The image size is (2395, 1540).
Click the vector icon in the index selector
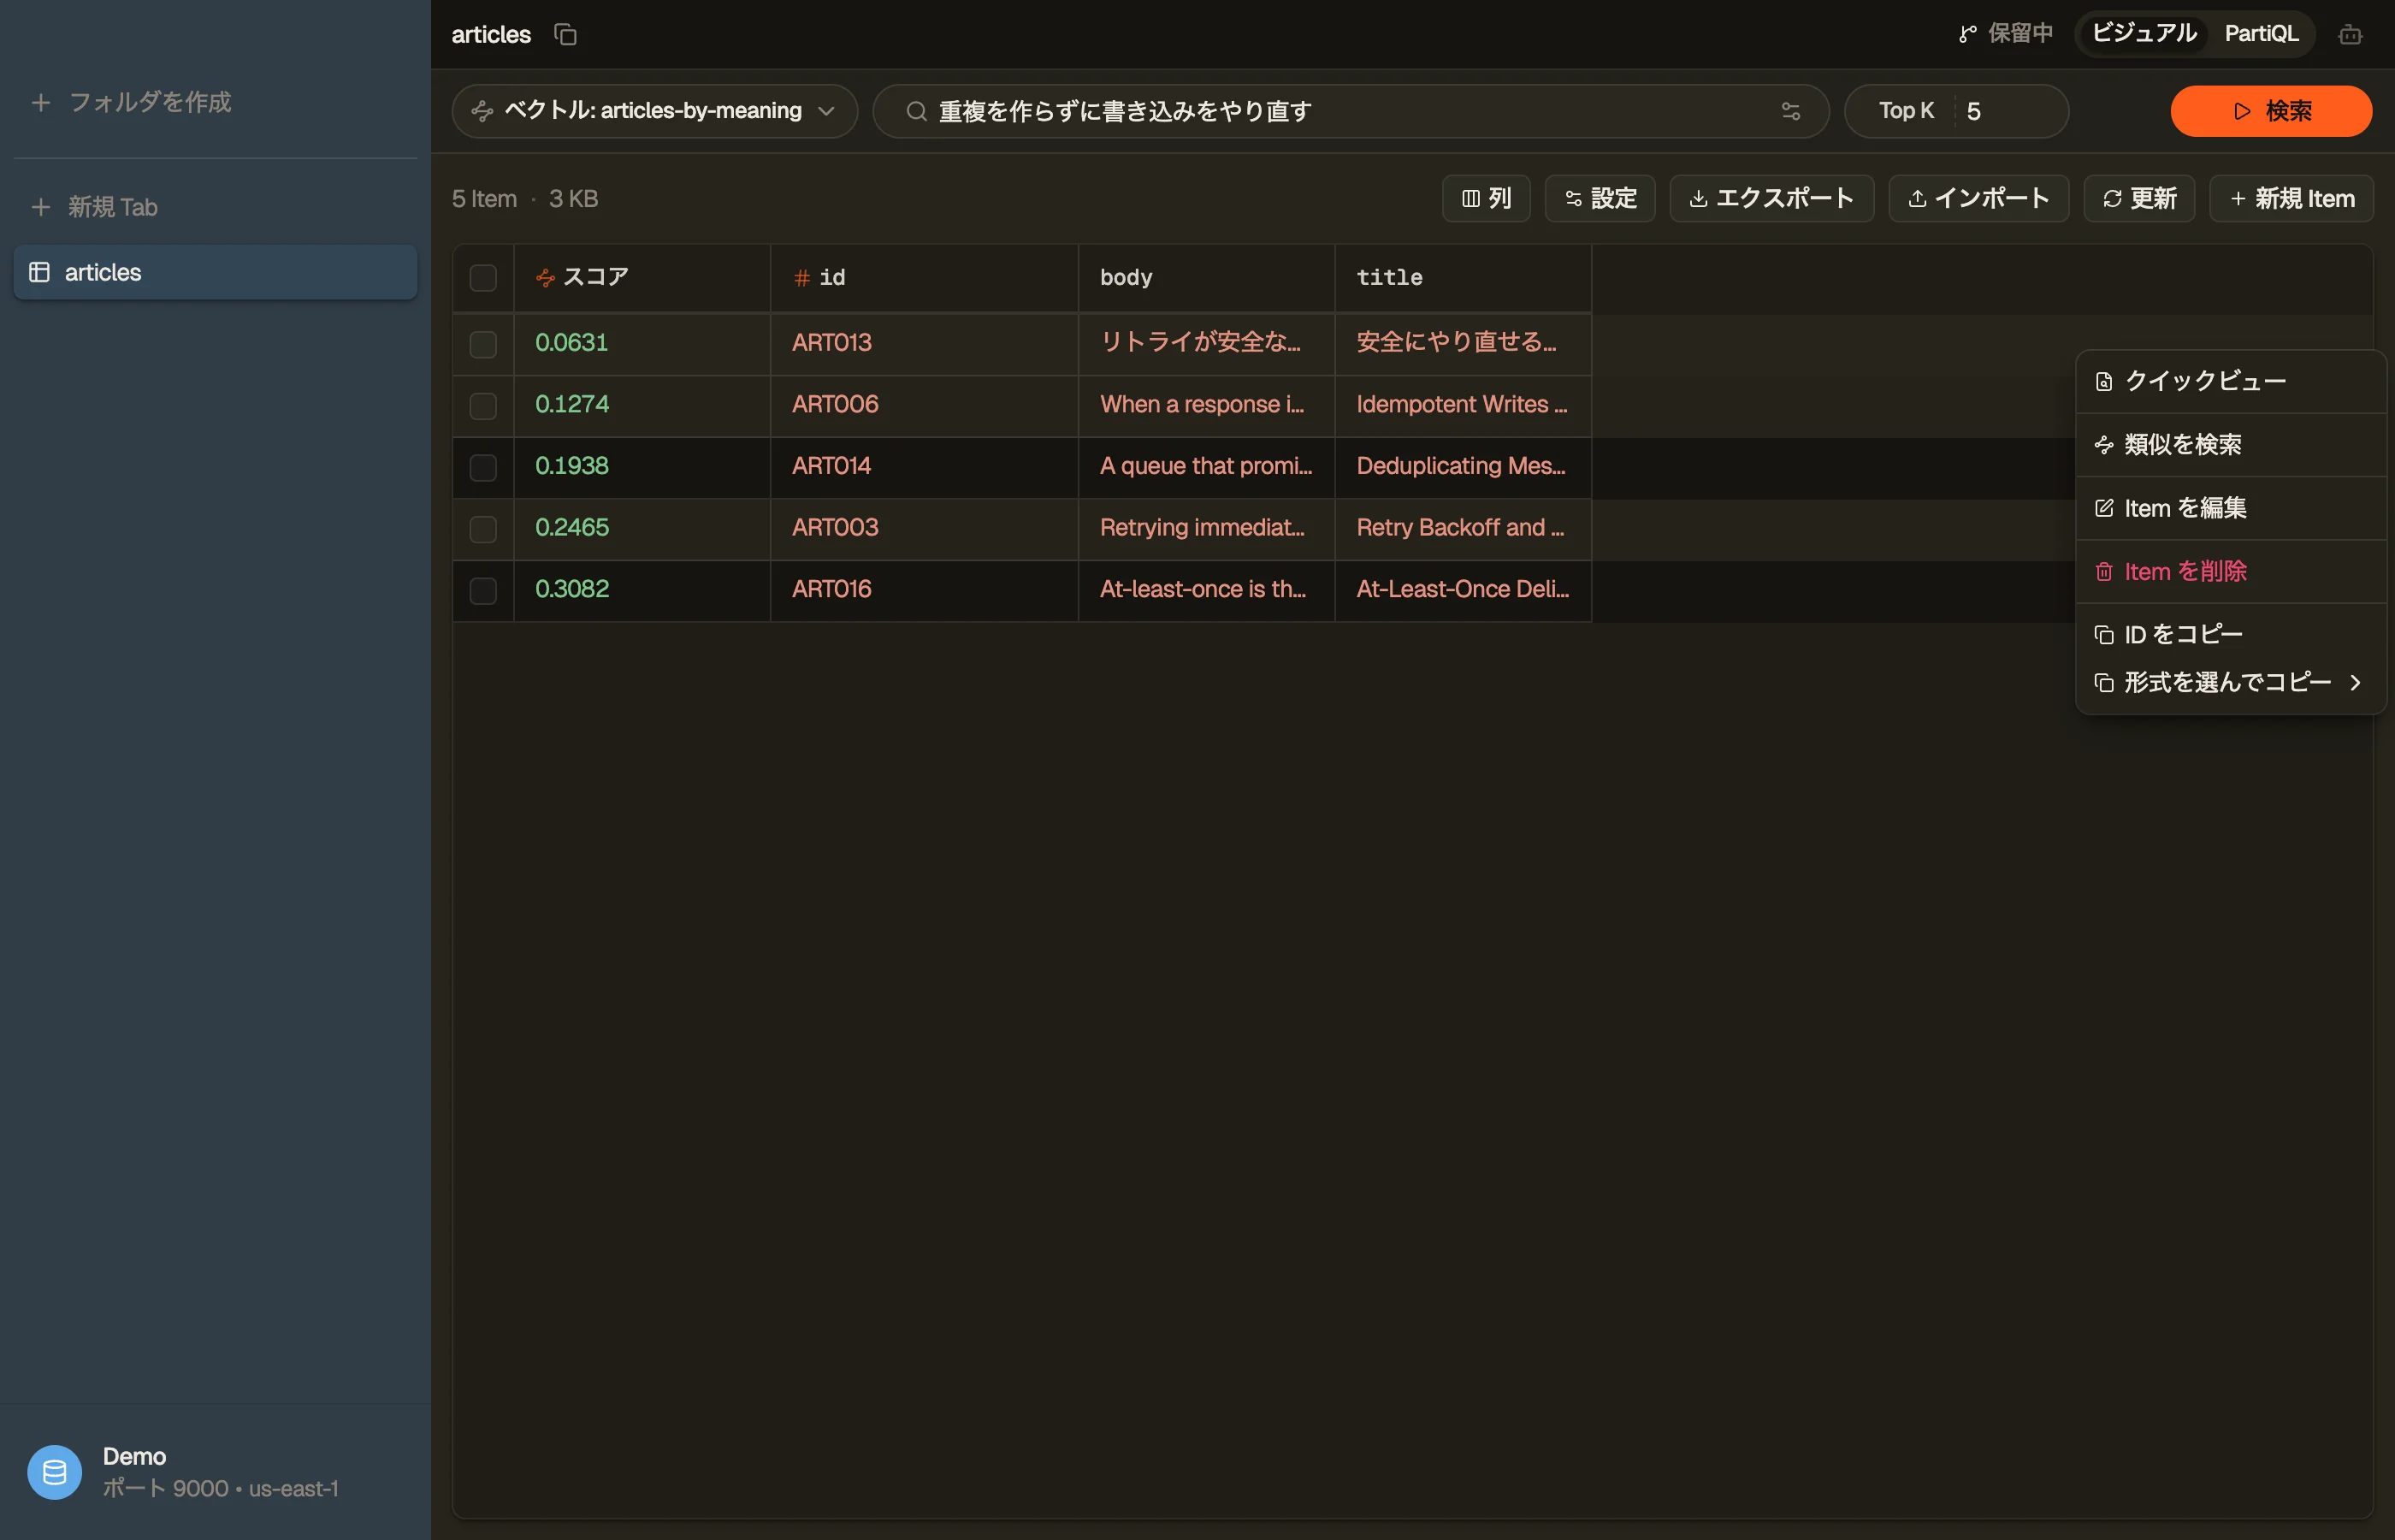(482, 111)
